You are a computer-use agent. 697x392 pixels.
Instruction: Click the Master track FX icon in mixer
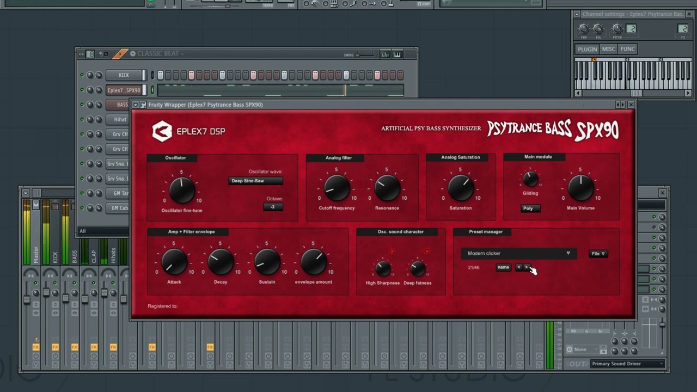pyautogui.click(x=36, y=347)
